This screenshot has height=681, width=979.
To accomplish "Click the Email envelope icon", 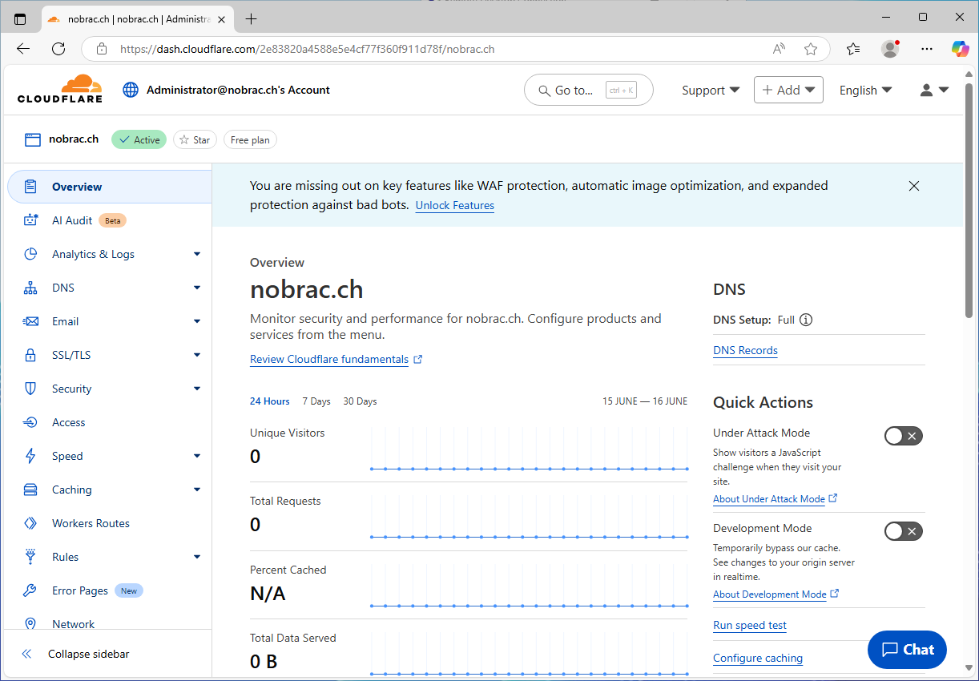I will pos(30,321).
